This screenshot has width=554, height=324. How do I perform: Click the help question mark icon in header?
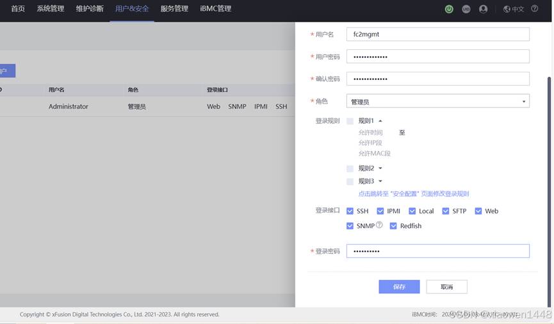pyautogui.click(x=535, y=9)
